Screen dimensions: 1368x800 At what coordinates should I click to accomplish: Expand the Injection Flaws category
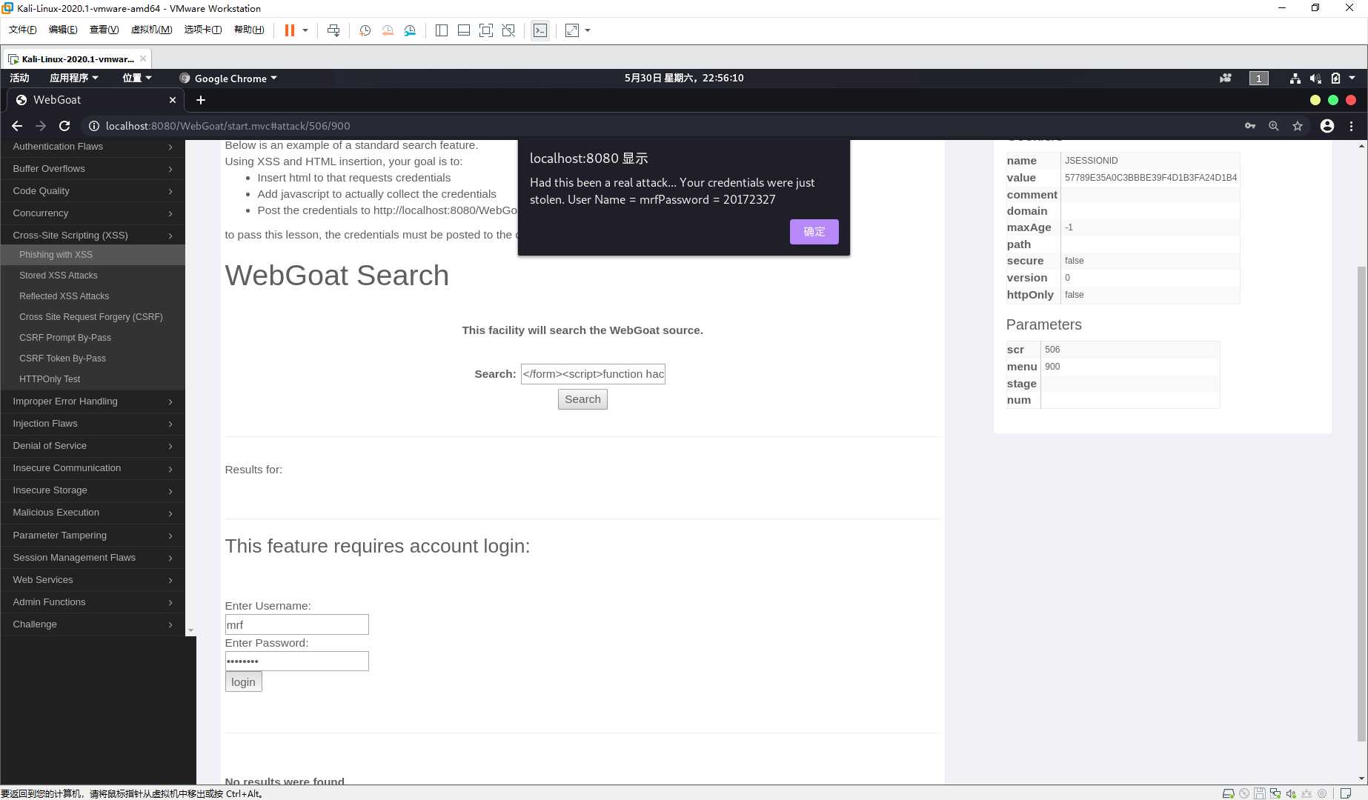pos(93,424)
